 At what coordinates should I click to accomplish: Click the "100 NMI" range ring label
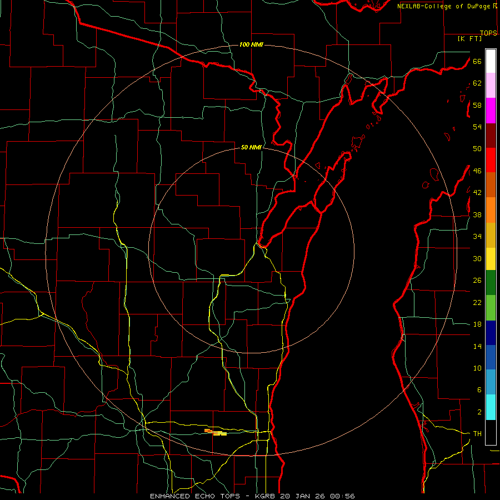point(251,44)
